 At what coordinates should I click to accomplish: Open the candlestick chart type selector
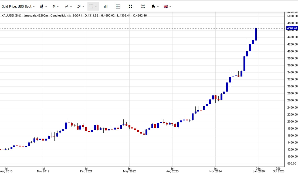tap(43, 6)
